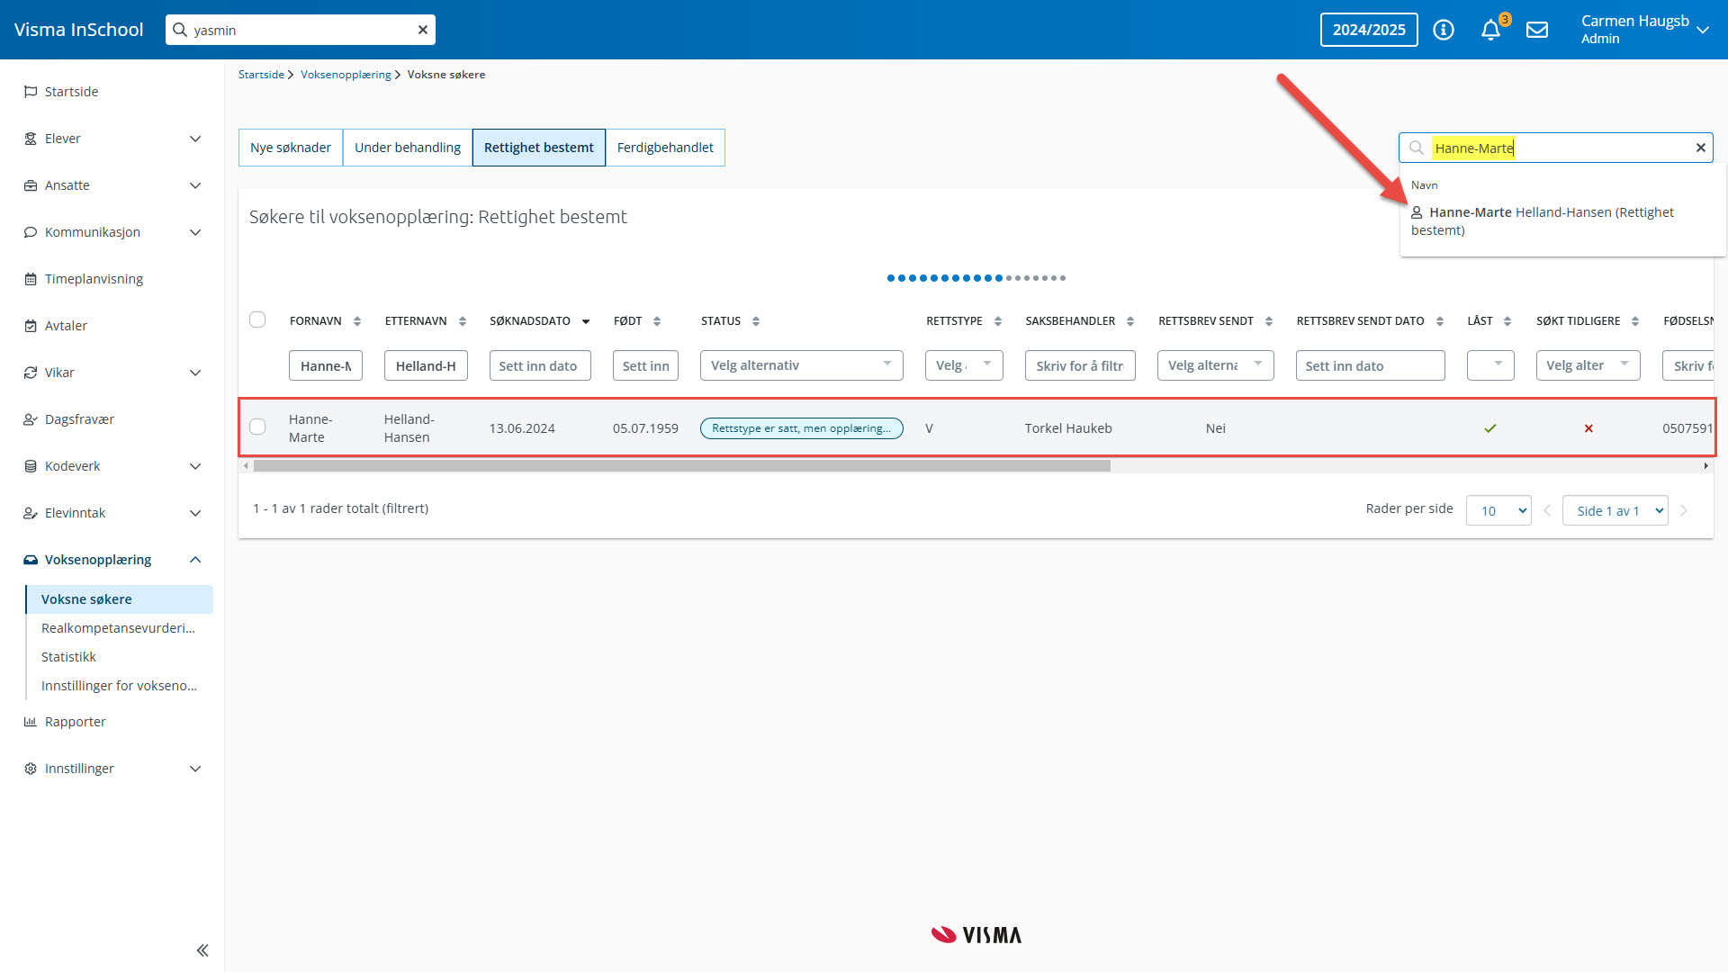The height and width of the screenshot is (972, 1728).
Task: Click the 2024/2025 school year button
Action: coord(1369,30)
